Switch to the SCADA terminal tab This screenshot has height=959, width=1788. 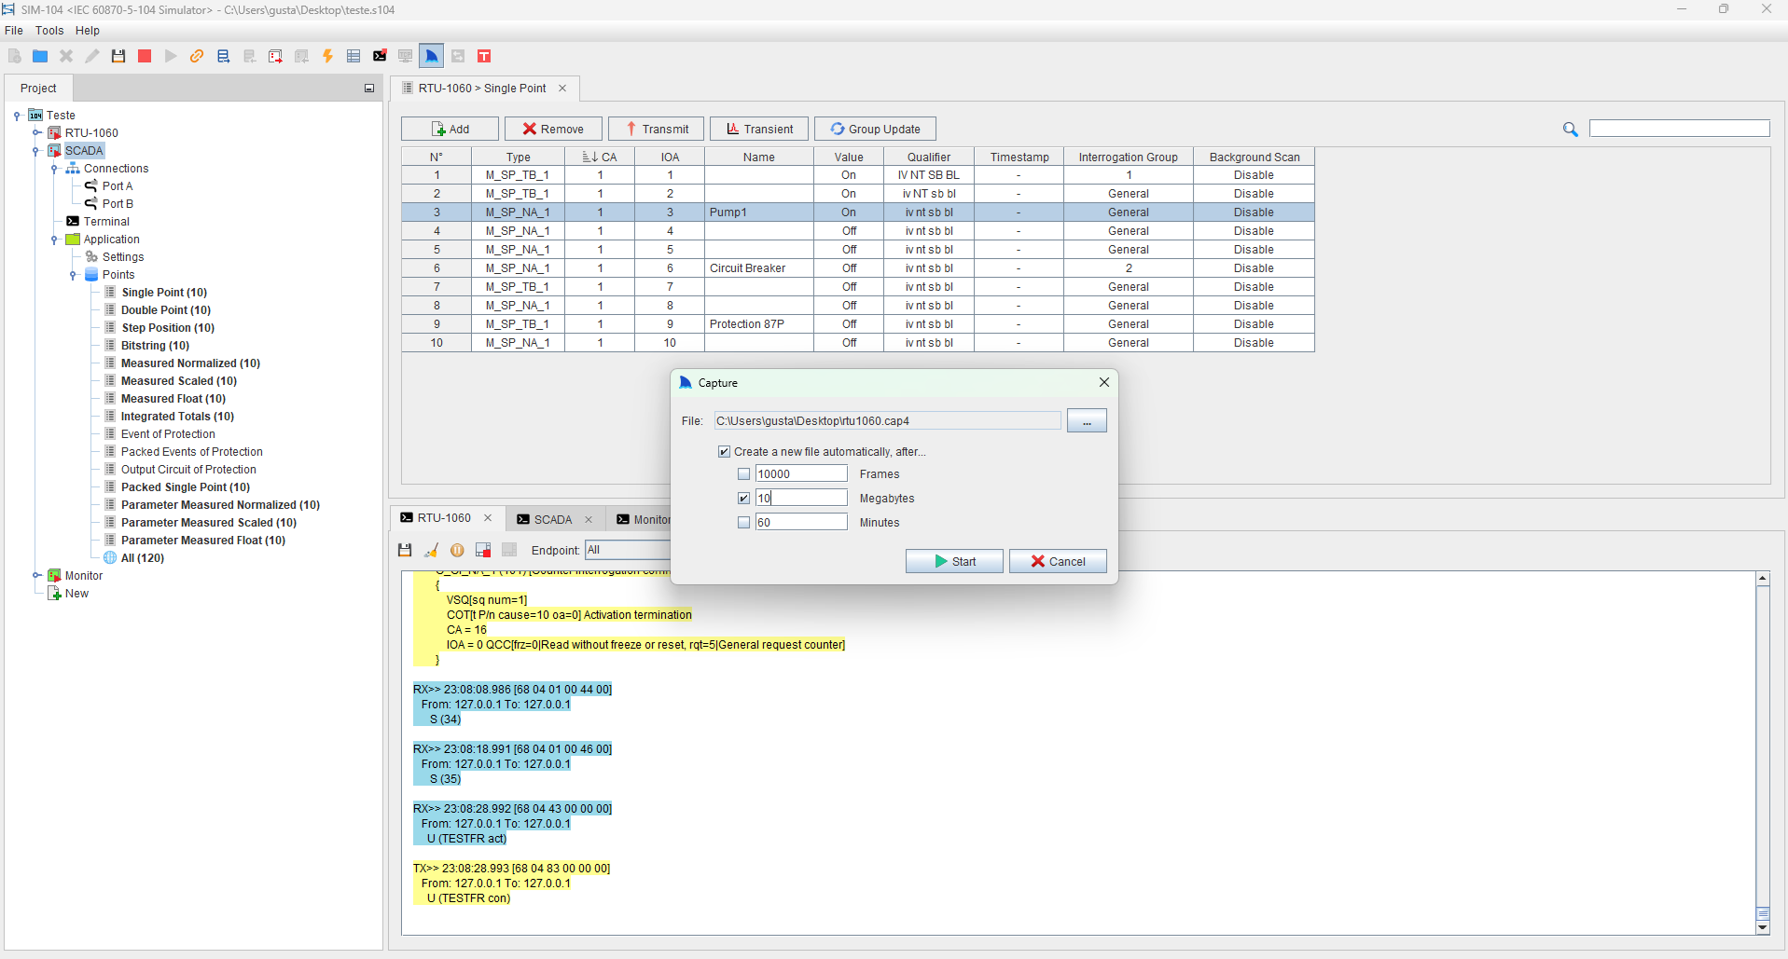(552, 519)
